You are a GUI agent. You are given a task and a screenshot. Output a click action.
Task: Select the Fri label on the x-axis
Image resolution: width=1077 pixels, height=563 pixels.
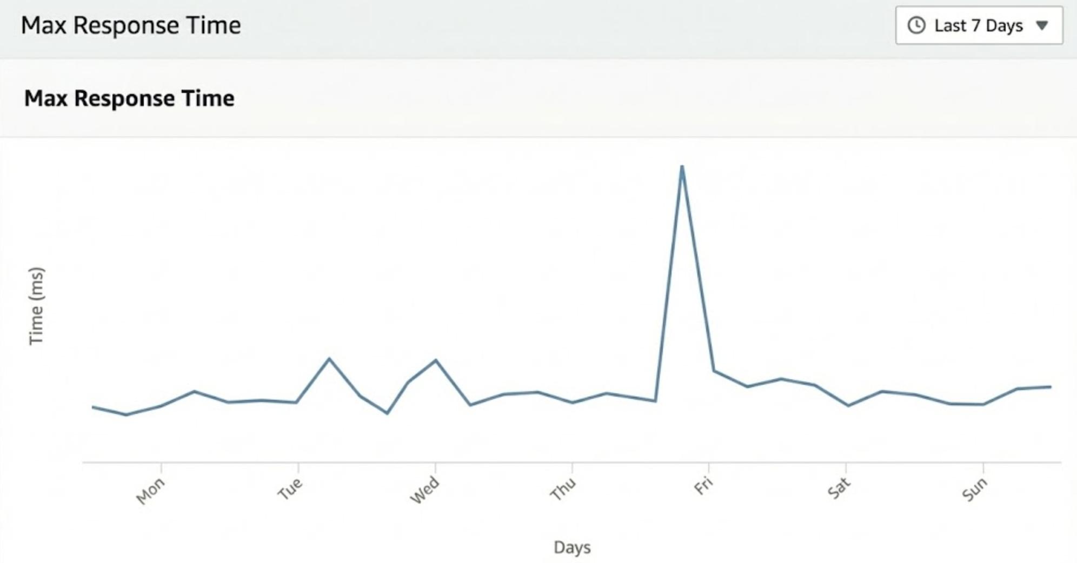[703, 485]
